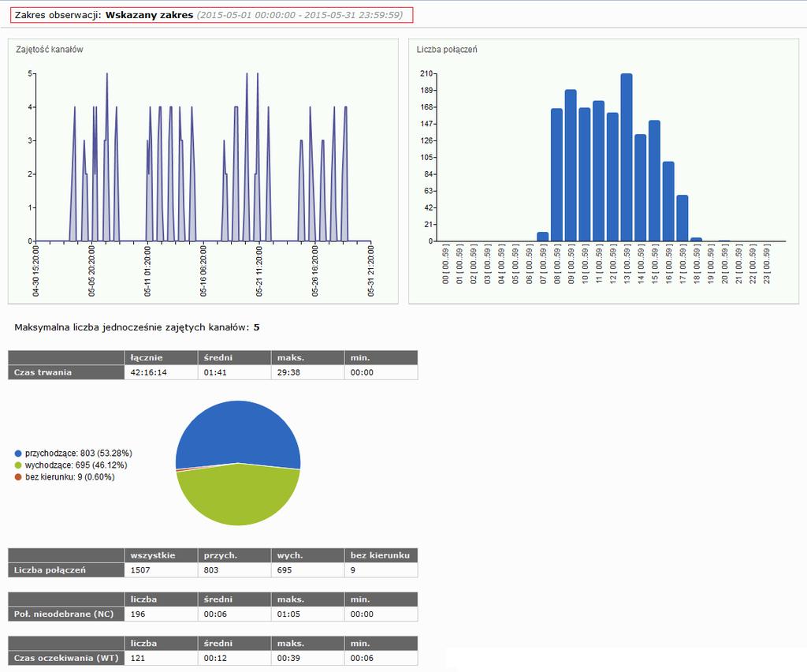The image size is (807, 672).
Task: Click the bar for hour 08
Action: [556, 174]
